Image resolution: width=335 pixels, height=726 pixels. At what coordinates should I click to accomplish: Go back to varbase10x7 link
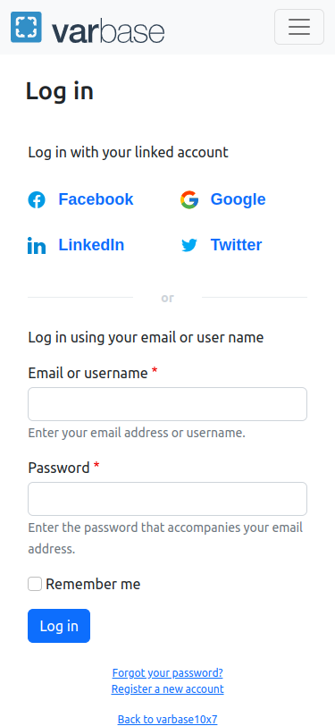click(x=168, y=719)
